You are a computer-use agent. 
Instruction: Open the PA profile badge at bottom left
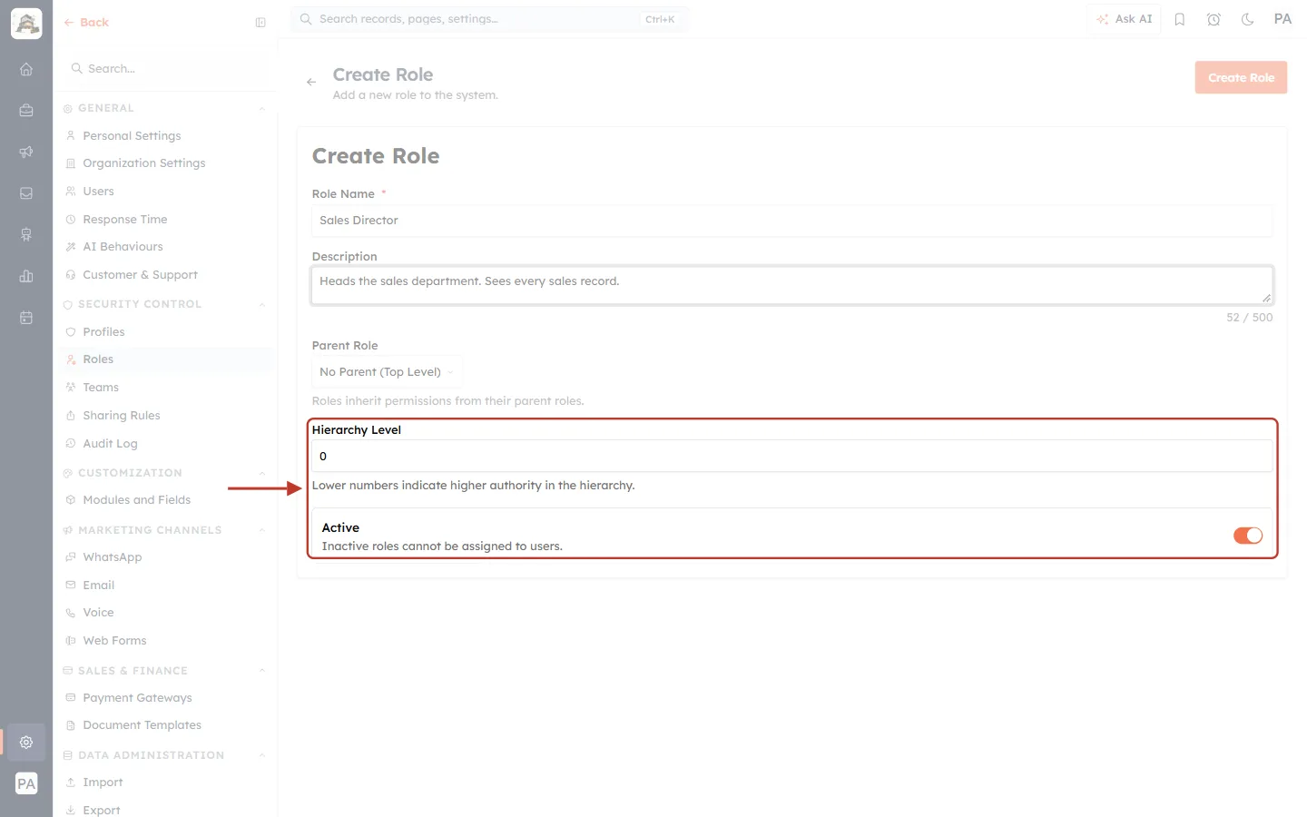pos(26,783)
